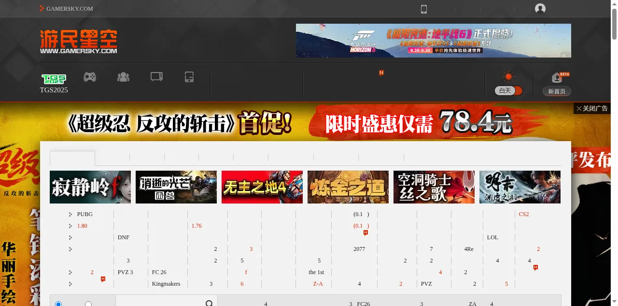Open the Kingmakers news link

click(166, 284)
